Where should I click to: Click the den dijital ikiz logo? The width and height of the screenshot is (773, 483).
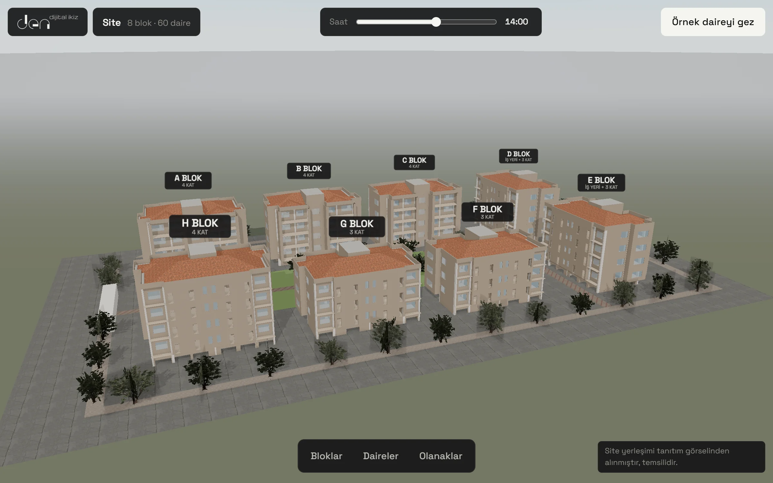pyautogui.click(x=48, y=22)
